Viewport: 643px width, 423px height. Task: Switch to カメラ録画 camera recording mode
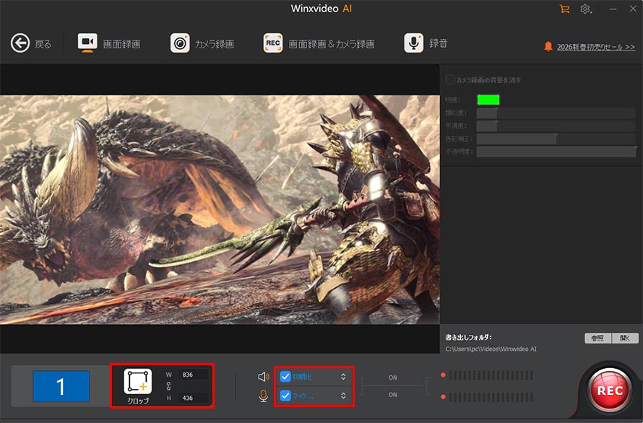click(202, 43)
